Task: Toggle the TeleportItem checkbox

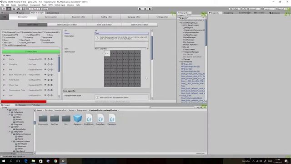Action: 42,42
